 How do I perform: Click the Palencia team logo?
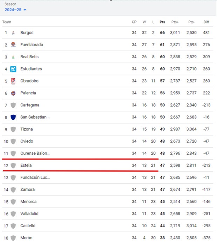(13, 93)
